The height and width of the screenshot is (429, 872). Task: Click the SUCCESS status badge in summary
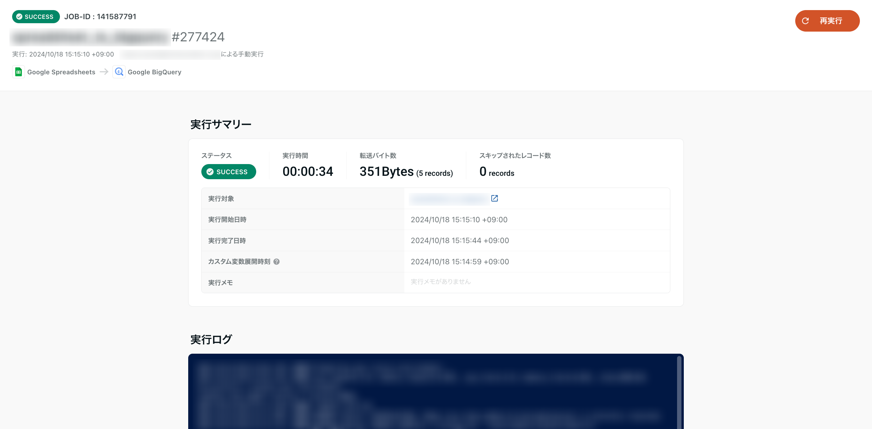click(x=229, y=172)
